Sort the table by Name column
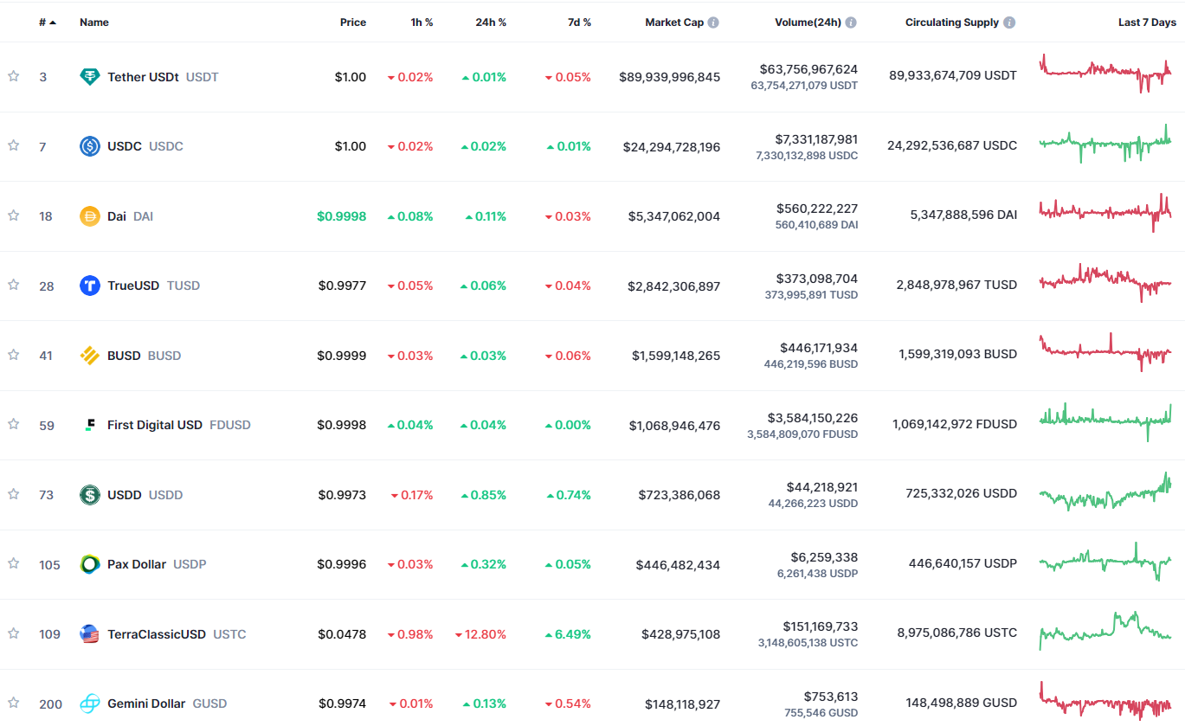This screenshot has height=726, width=1198. [94, 22]
